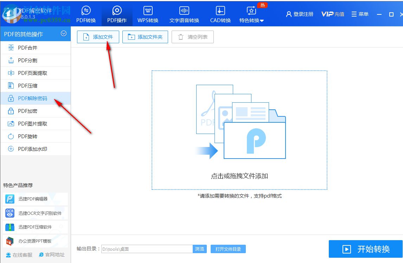Image resolution: width=403 pixels, height=263 pixels.
Task: Click the 添加文件 button
Action: tap(98, 37)
